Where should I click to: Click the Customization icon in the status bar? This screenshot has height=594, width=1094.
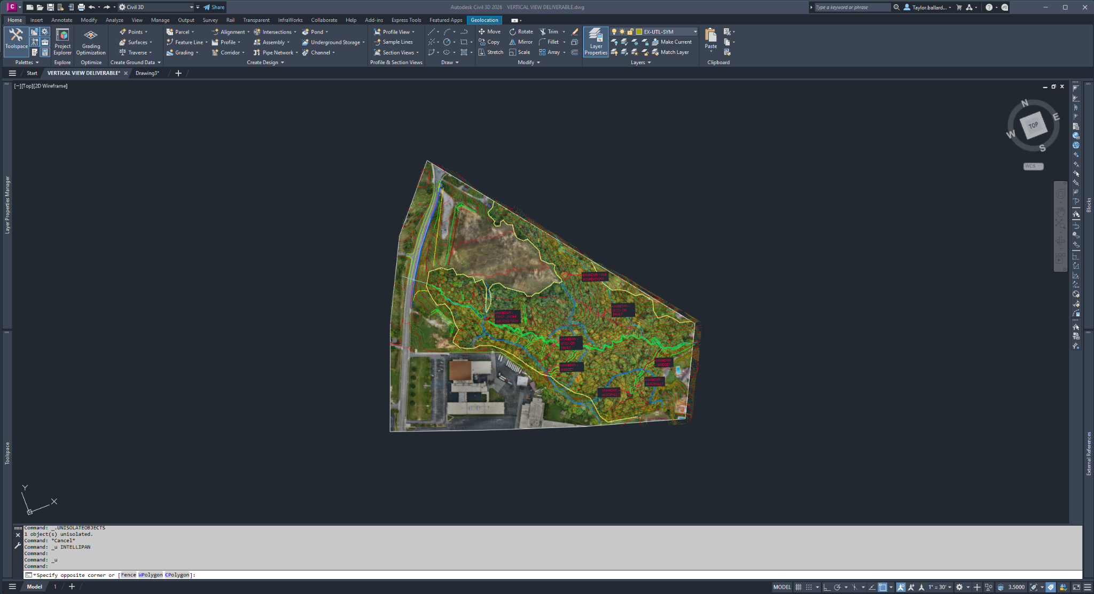(1087, 587)
